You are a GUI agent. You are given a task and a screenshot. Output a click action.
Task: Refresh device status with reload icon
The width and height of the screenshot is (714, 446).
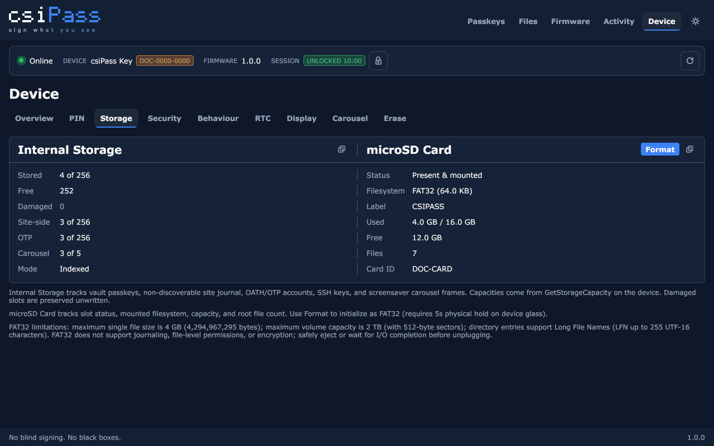coord(690,61)
